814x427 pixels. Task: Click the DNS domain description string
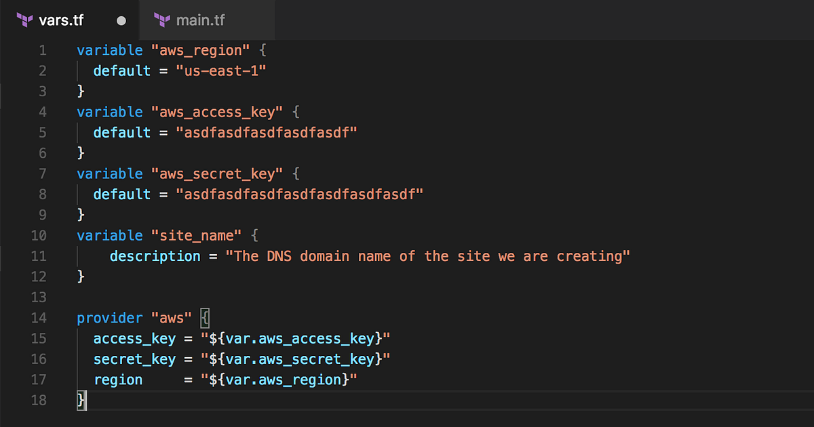(x=427, y=256)
